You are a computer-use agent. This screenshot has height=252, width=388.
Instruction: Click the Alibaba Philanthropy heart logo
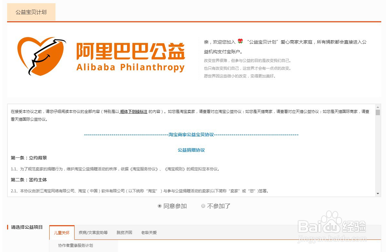(41, 57)
